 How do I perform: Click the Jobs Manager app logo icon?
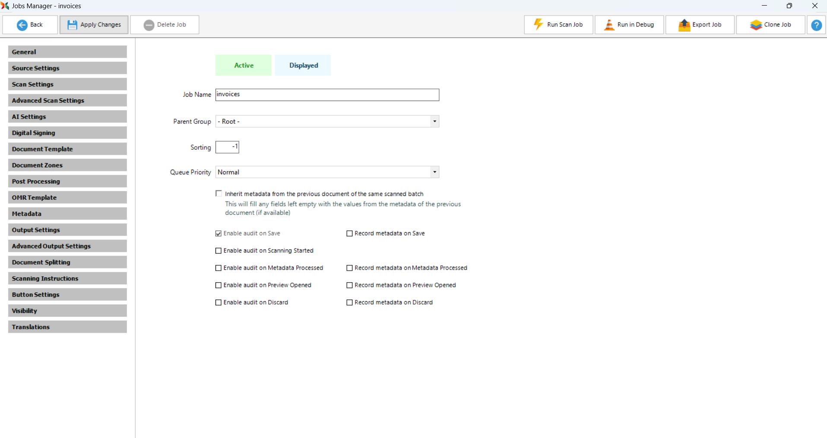pyautogui.click(x=5, y=6)
